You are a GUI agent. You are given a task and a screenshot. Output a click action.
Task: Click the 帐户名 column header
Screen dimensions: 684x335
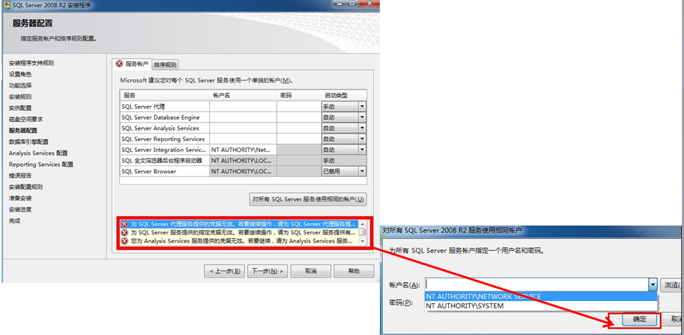[x=243, y=96]
